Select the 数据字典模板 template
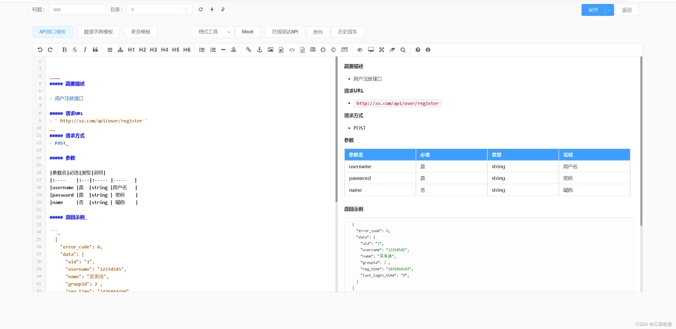Viewport: 676px width, 329px height. (99, 32)
